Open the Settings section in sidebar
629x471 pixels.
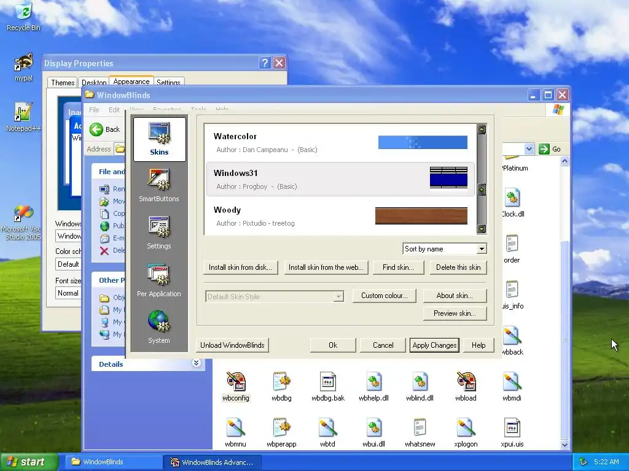pos(159,232)
